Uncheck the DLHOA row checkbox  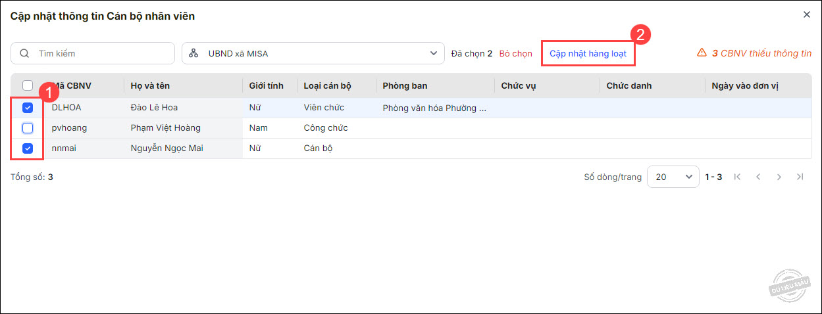28,108
